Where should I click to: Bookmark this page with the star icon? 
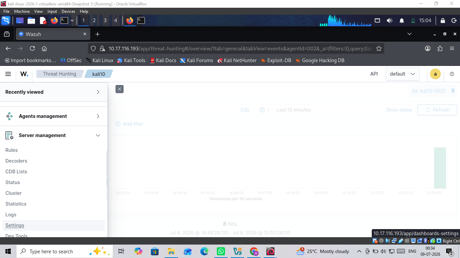[x=379, y=48]
